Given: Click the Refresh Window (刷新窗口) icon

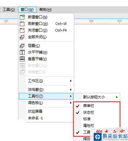Looking at the screenshot, I should coord(22,24).
